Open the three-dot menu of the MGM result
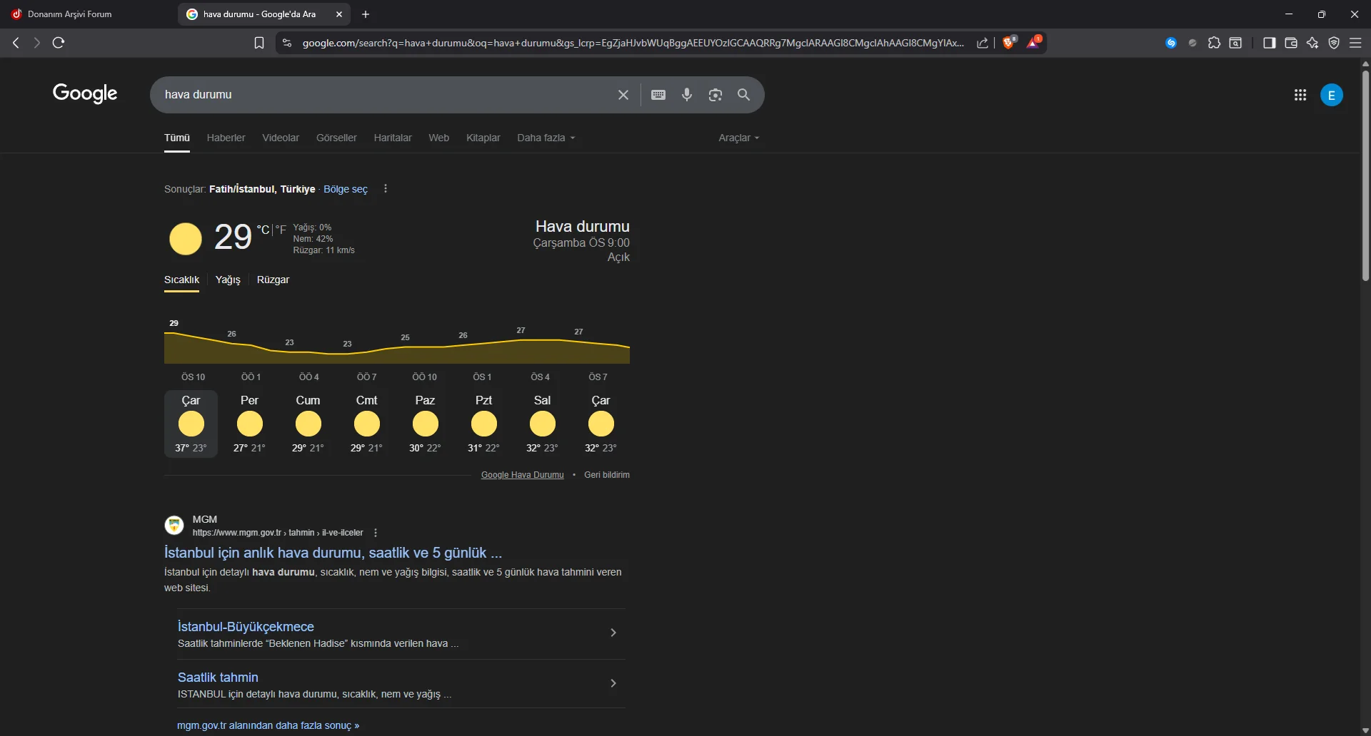1371x736 pixels. (x=376, y=533)
